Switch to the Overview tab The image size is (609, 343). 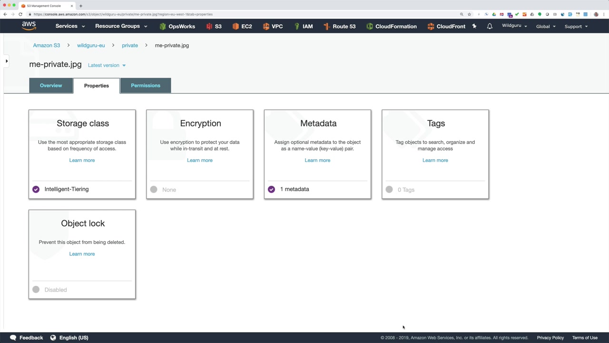(x=51, y=85)
